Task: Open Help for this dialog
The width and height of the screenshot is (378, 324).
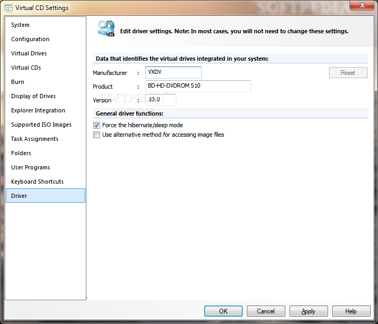Action: click(x=351, y=311)
